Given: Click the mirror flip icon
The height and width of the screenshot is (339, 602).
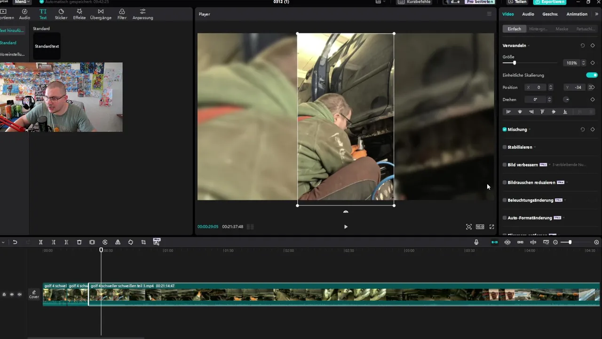Looking at the screenshot, I should pos(118,242).
